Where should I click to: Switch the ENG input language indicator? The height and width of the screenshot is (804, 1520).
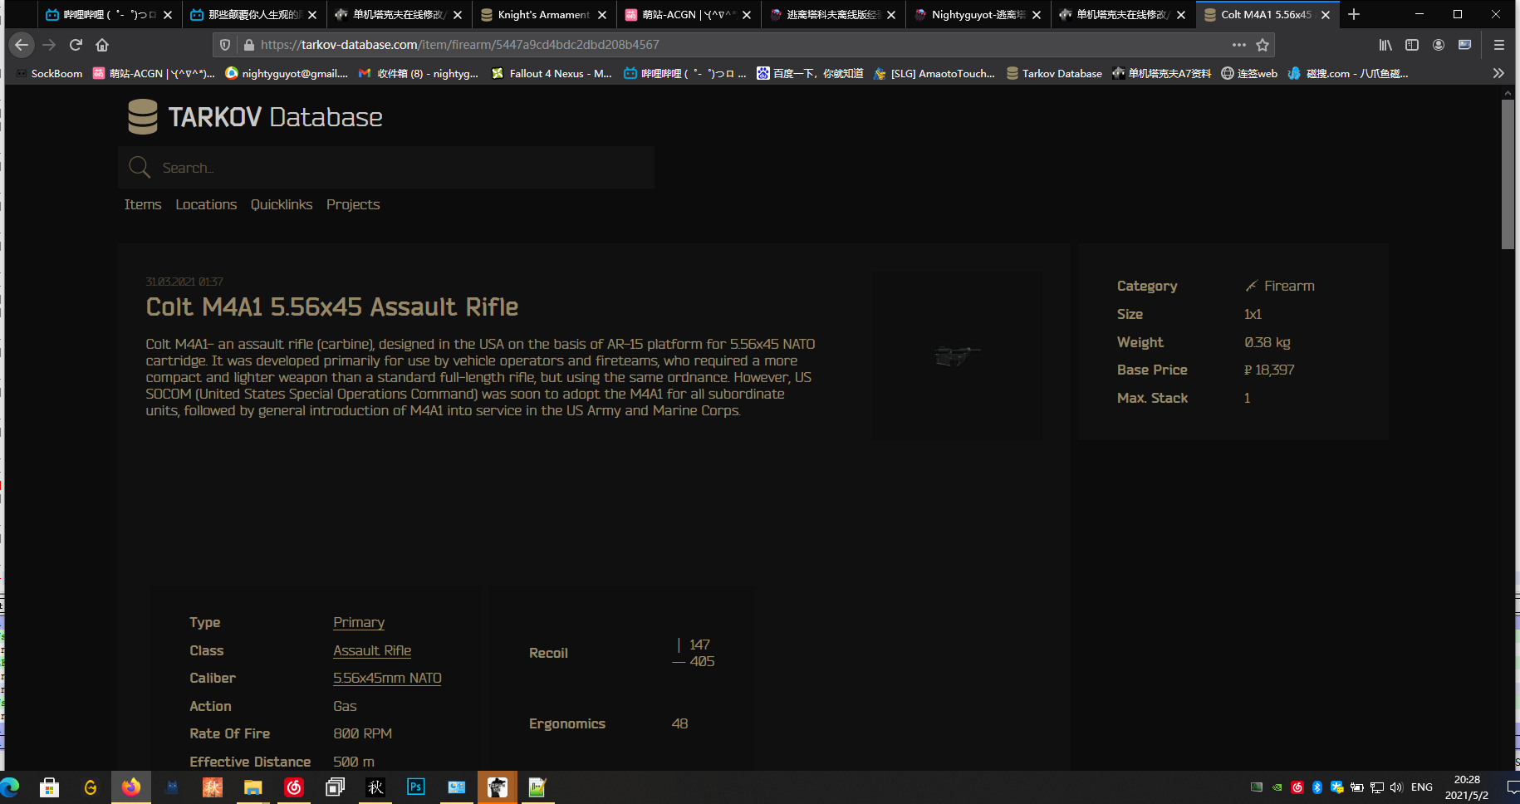coord(1422,787)
